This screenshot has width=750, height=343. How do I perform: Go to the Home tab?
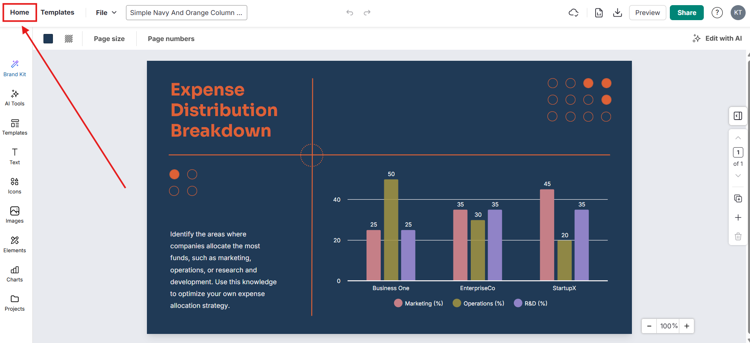point(19,12)
